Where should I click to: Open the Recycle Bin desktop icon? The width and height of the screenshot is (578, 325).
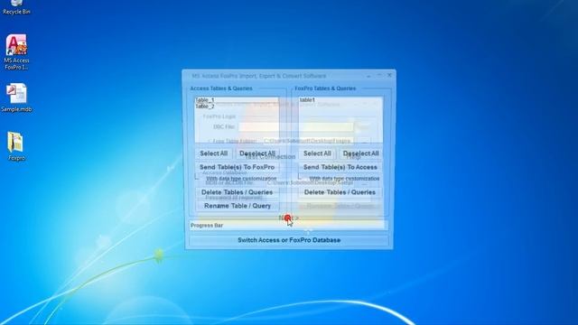point(16,7)
